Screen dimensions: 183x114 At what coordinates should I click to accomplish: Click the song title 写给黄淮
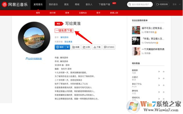coord(73,23)
